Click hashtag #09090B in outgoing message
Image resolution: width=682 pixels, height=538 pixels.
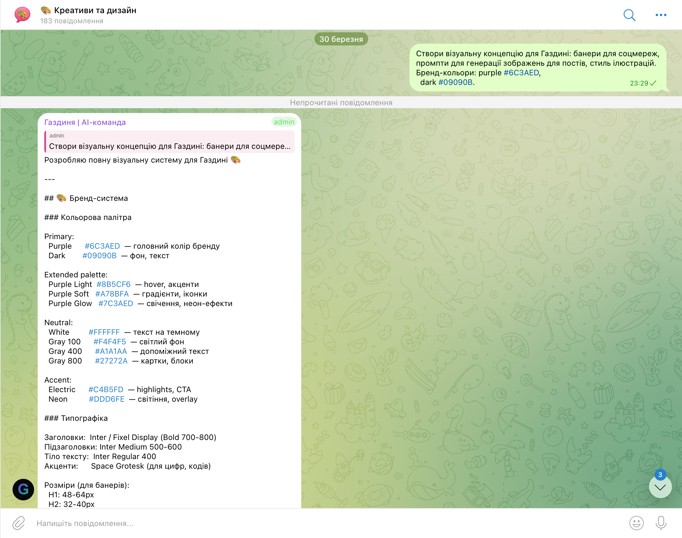pos(455,82)
